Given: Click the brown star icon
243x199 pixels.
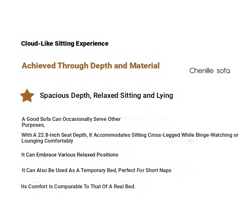Looking at the screenshot, I should (27, 96).
